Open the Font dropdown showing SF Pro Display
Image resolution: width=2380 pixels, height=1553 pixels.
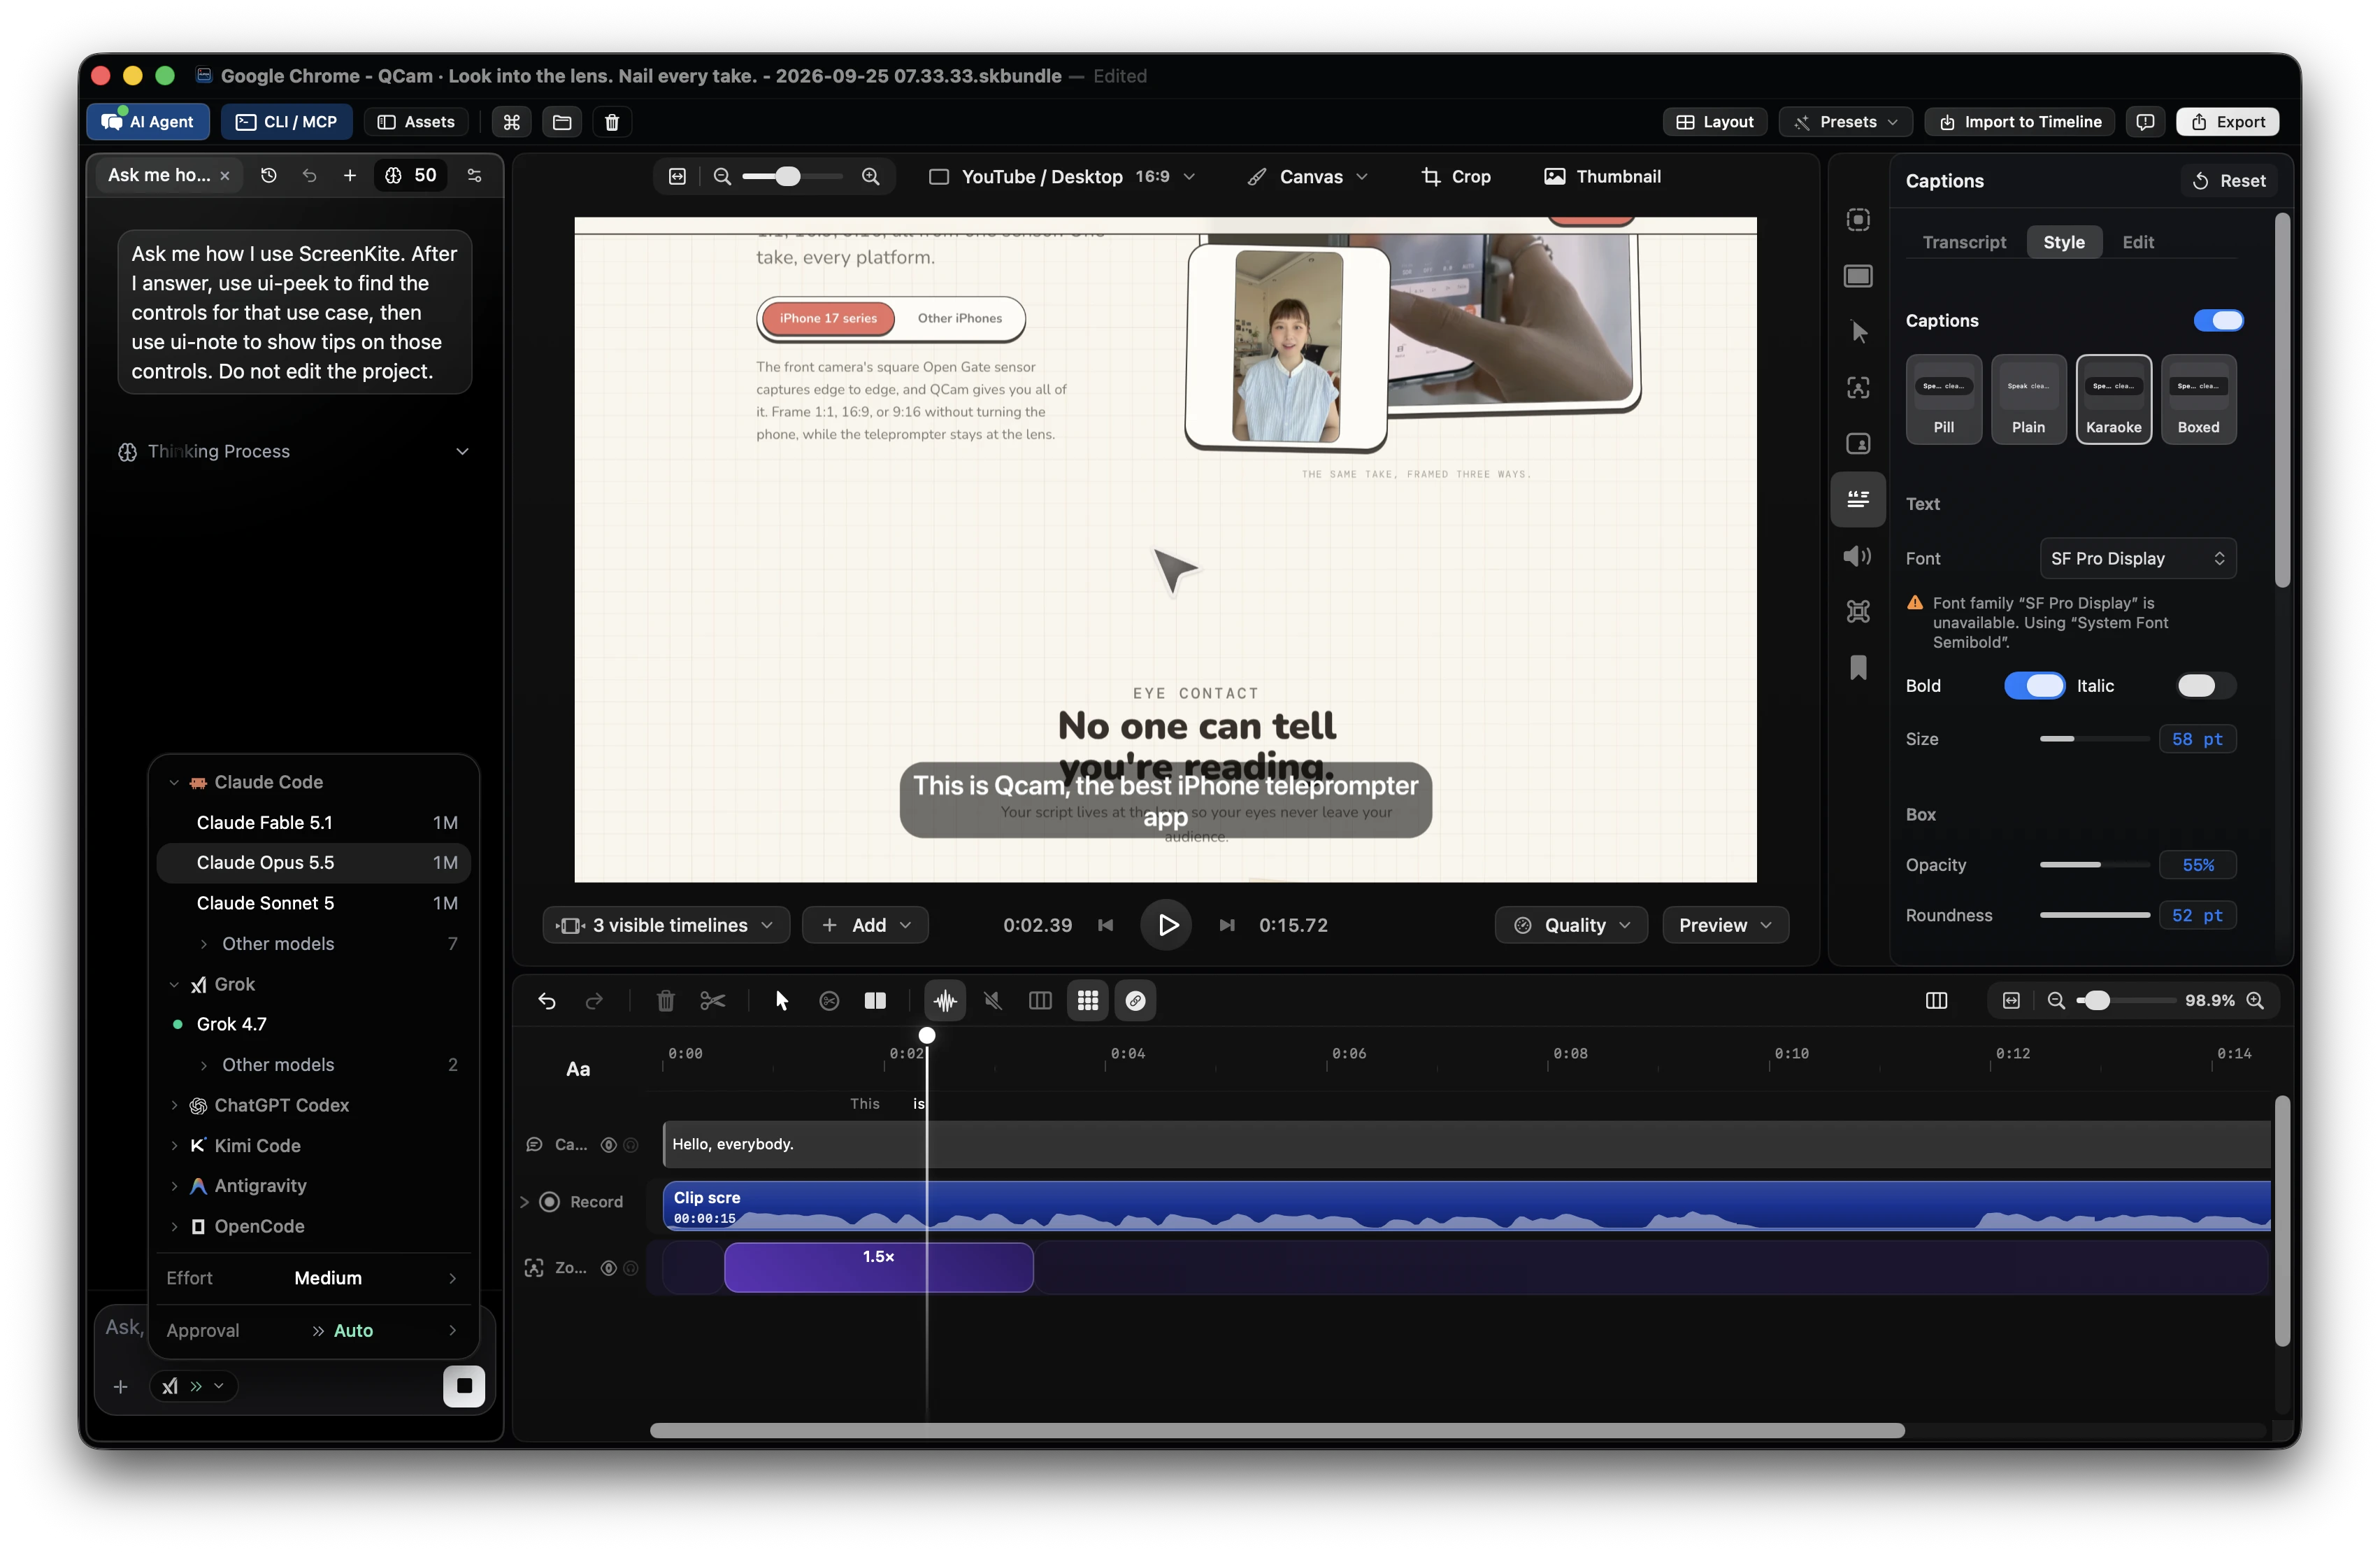click(2137, 558)
